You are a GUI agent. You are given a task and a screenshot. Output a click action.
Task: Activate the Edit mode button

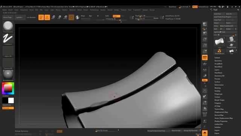41,17
